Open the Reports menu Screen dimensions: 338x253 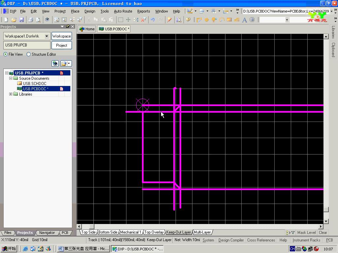click(144, 11)
